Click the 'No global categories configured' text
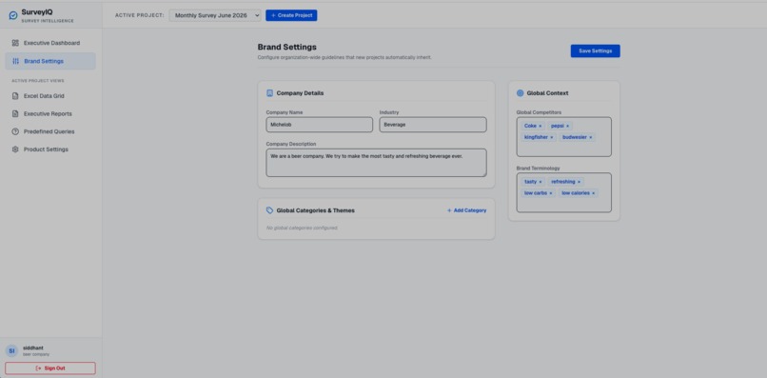This screenshot has height=378, width=767. point(302,229)
